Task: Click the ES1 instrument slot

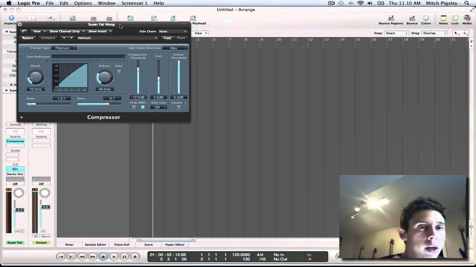Action: coord(15,169)
